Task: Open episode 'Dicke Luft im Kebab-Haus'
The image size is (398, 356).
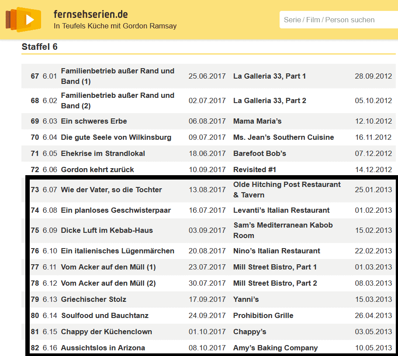Action: (x=107, y=230)
